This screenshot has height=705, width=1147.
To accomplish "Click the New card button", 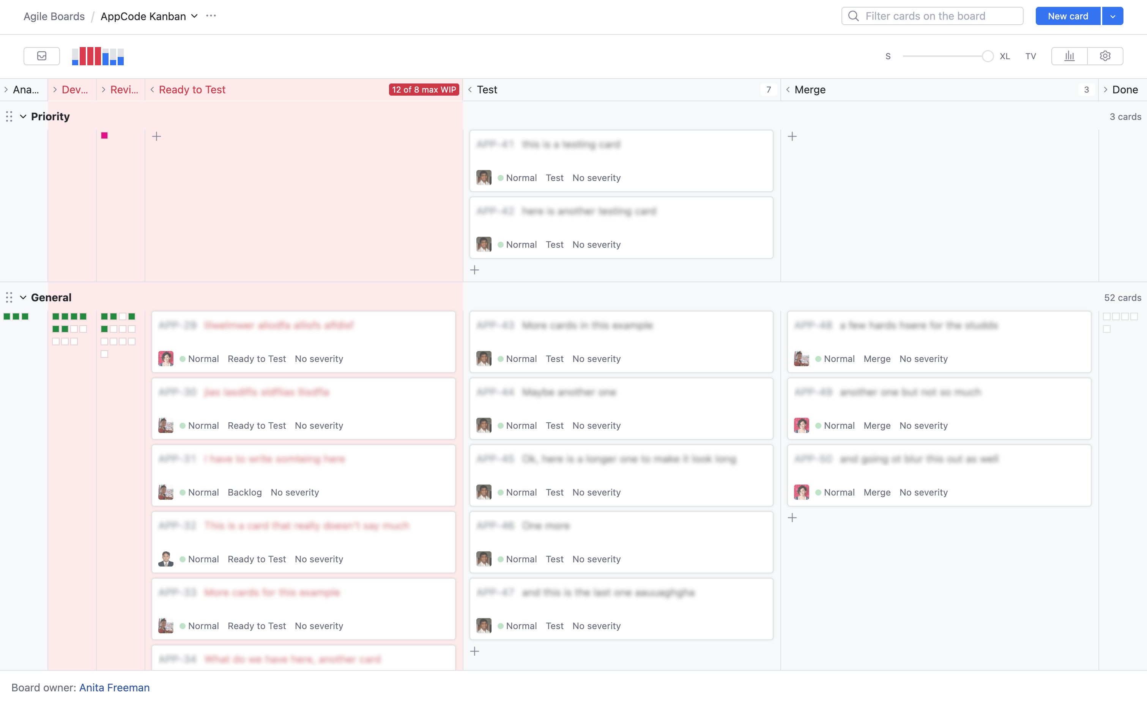I will click(1067, 16).
